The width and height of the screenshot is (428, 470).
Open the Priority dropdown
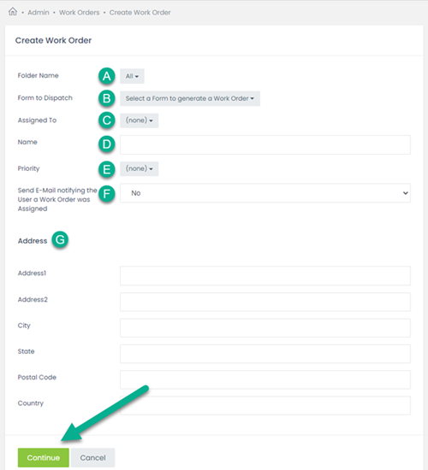click(139, 168)
